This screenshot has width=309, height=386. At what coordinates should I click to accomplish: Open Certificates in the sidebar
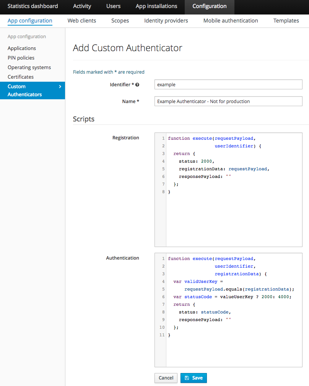[x=21, y=77]
